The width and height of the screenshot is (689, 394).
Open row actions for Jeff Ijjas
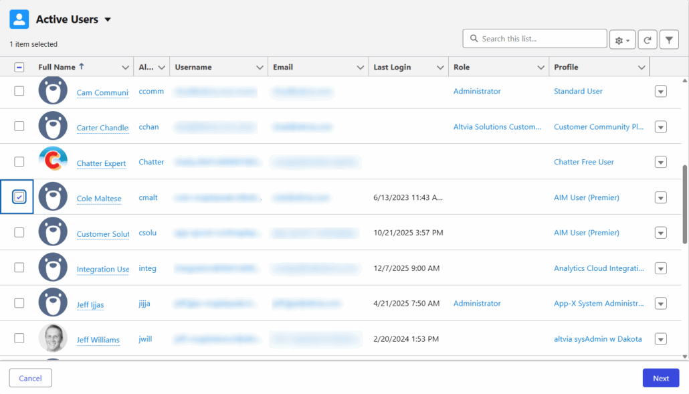pyautogui.click(x=660, y=304)
